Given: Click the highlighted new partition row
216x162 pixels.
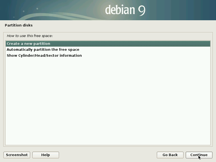Looking at the screenshot, I should point(108,43).
